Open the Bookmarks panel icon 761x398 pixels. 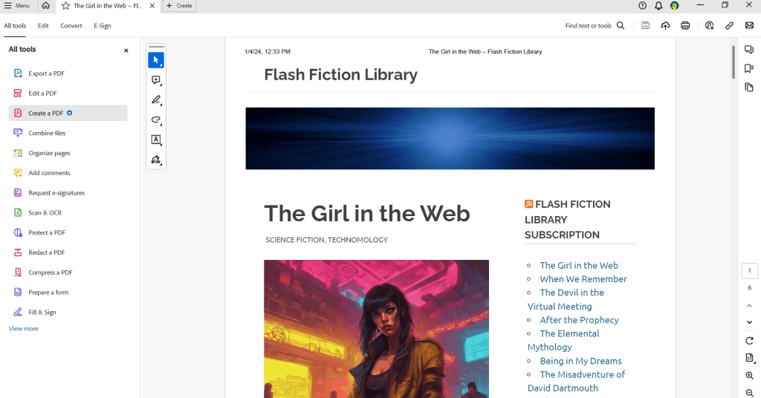point(749,68)
